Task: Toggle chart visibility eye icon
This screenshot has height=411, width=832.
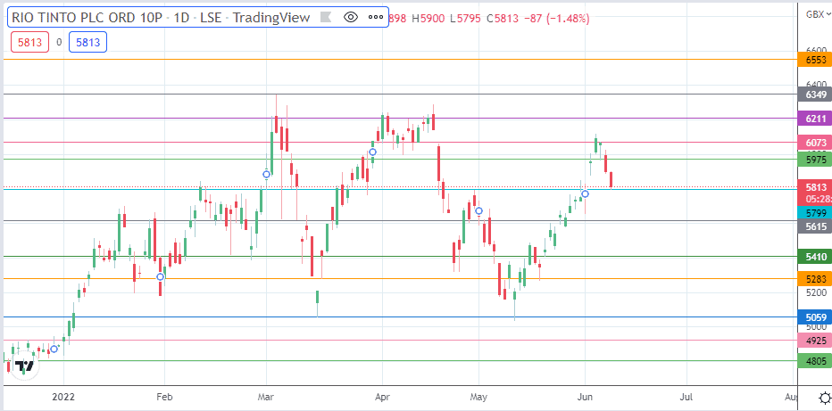Action: pyautogui.click(x=350, y=18)
